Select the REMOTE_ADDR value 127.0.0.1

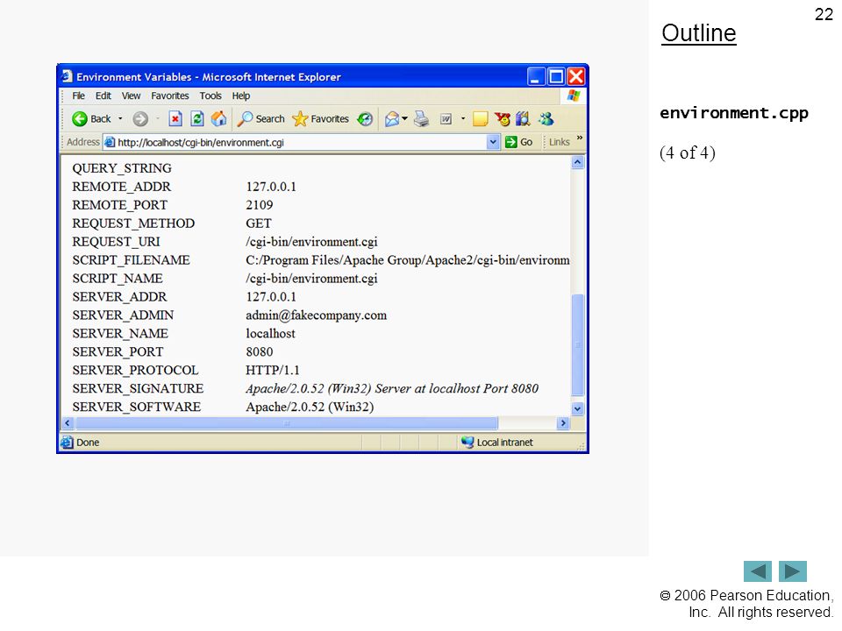click(271, 187)
